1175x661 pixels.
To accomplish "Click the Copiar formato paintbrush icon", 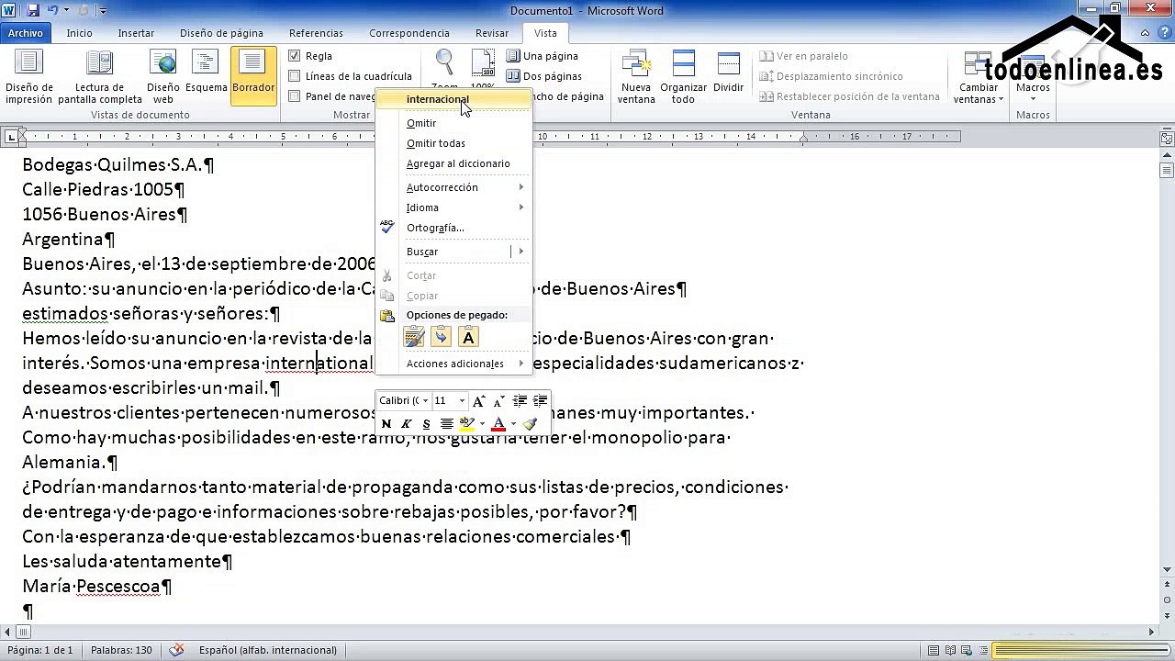I will click(x=530, y=423).
